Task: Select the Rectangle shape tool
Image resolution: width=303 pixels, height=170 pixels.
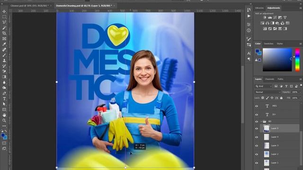Action: 4,110
